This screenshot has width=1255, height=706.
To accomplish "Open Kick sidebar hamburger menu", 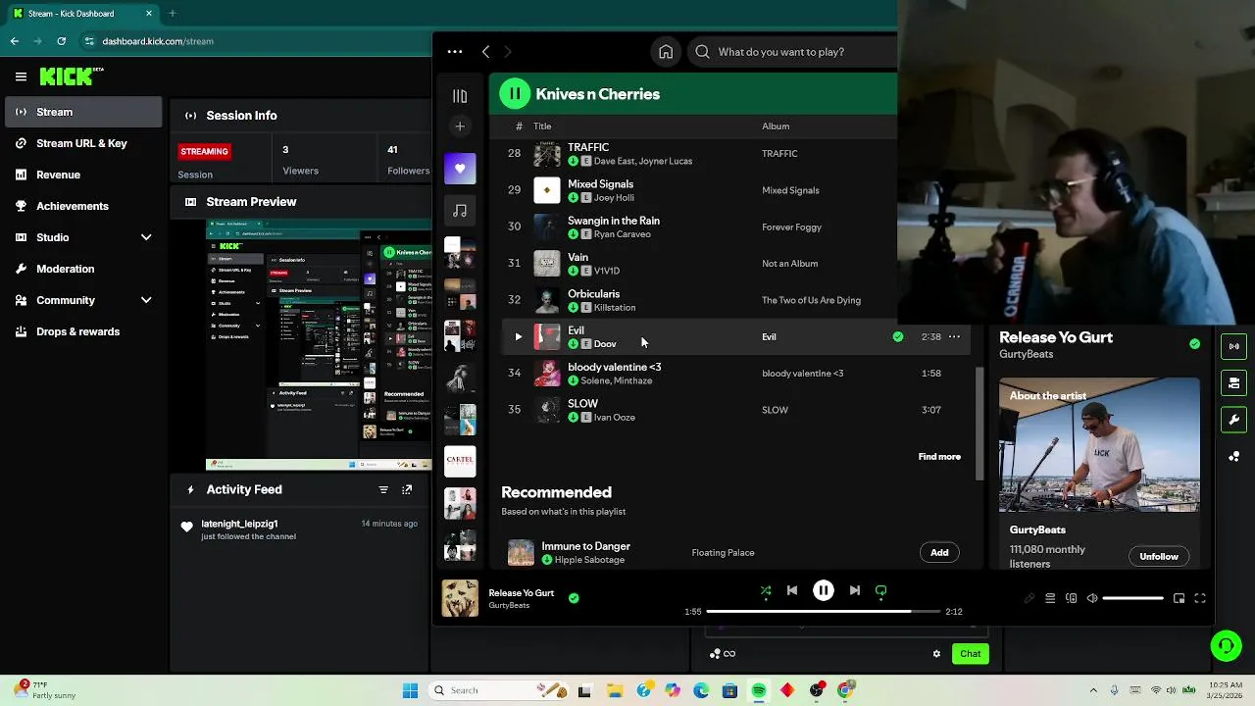I will (x=21, y=76).
